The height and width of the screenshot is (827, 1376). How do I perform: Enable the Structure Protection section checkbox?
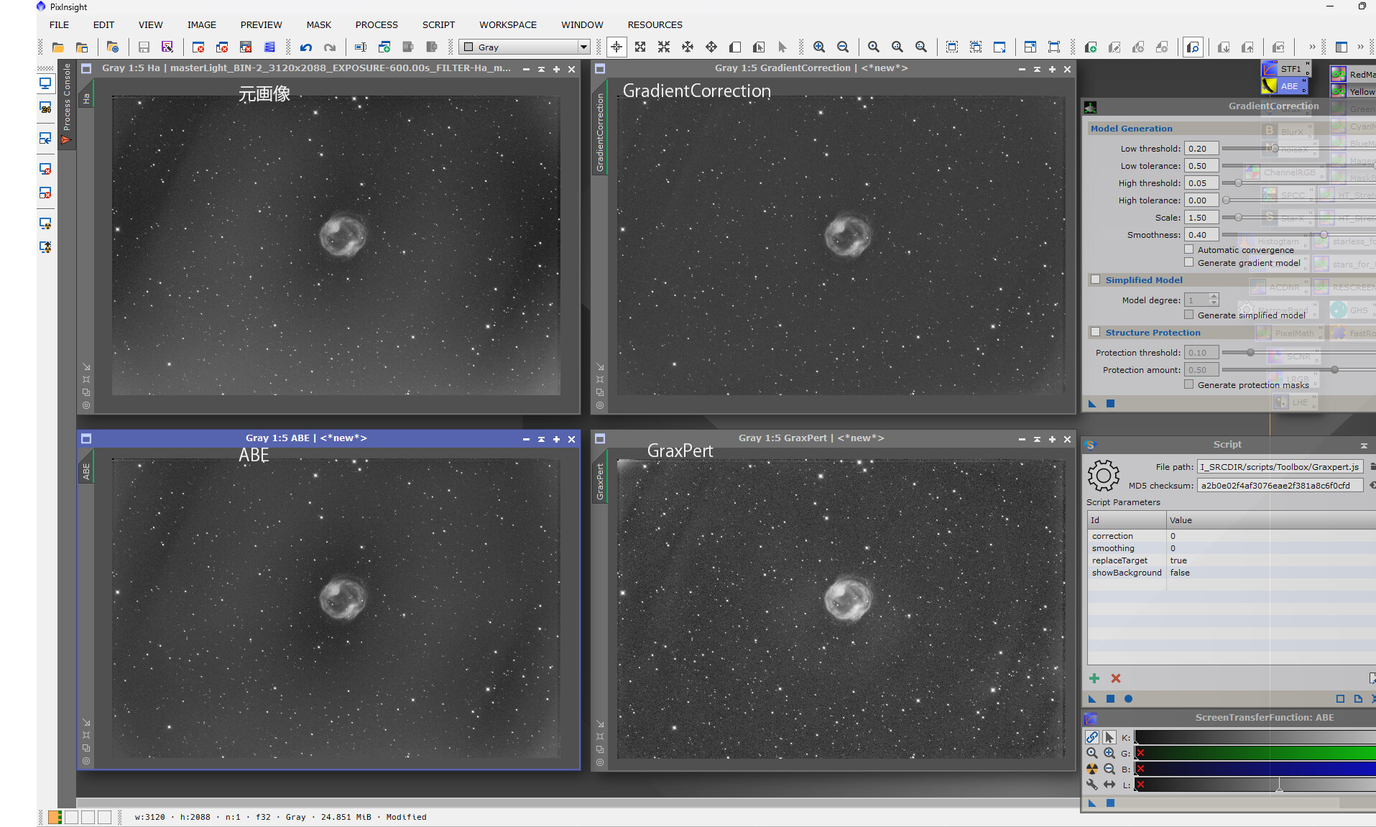(x=1096, y=332)
